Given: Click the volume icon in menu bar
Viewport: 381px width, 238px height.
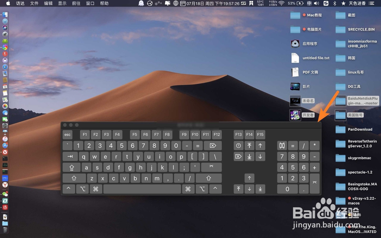Looking at the screenshot, I should click(316, 3).
